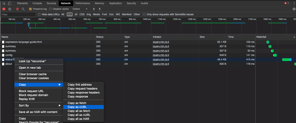Choose Copy as fetch
This screenshot has height=123, width=296.
click(x=83, y=103)
